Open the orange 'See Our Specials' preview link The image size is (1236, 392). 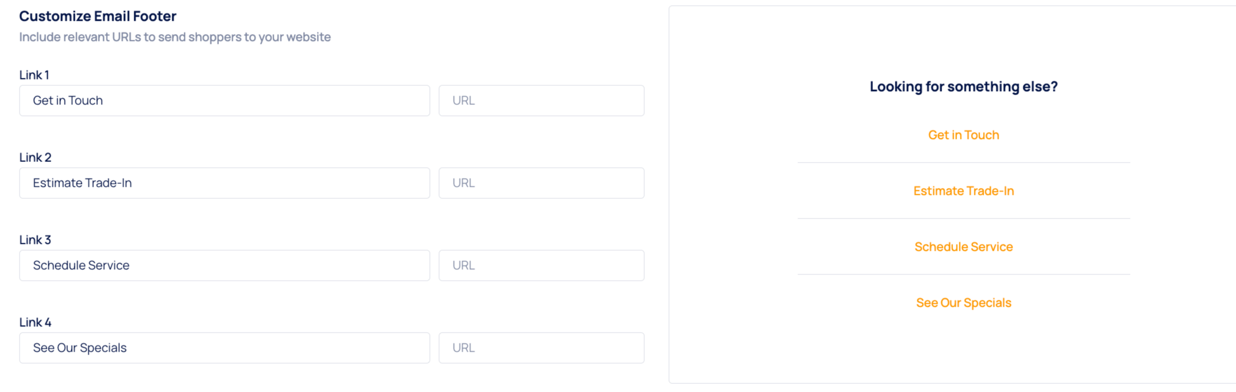pos(963,303)
